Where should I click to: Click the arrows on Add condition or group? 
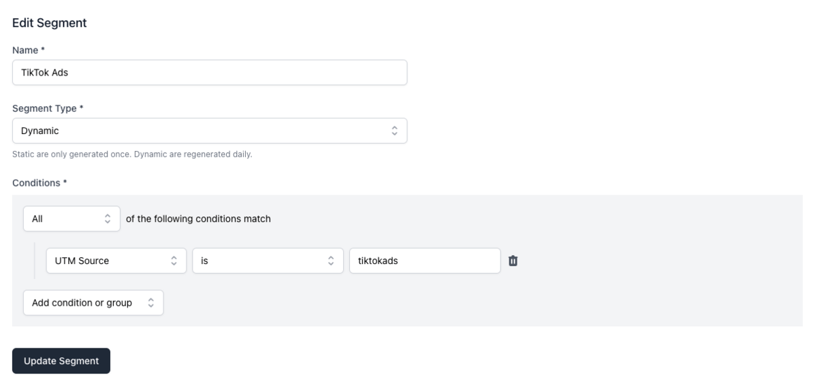pos(150,303)
